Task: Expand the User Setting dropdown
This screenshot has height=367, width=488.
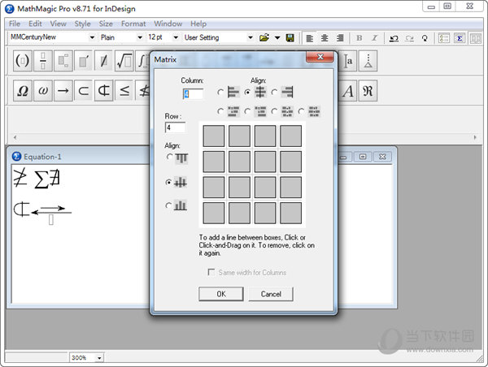Action: tap(251, 37)
